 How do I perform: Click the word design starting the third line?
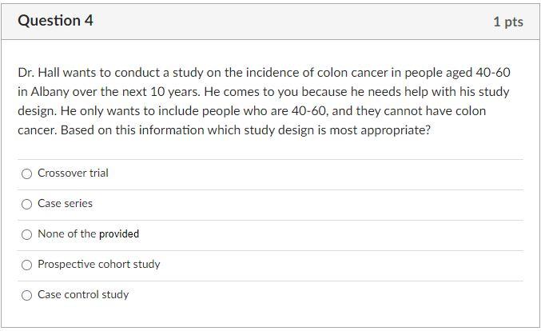37,111
